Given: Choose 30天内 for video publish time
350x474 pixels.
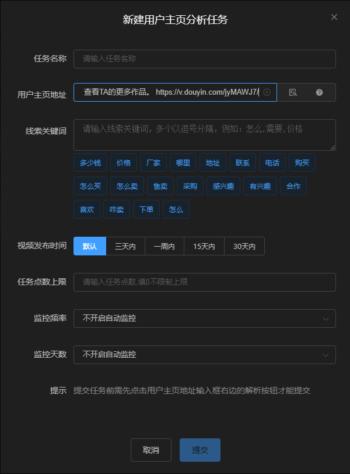Looking at the screenshot, I should [x=244, y=246].
